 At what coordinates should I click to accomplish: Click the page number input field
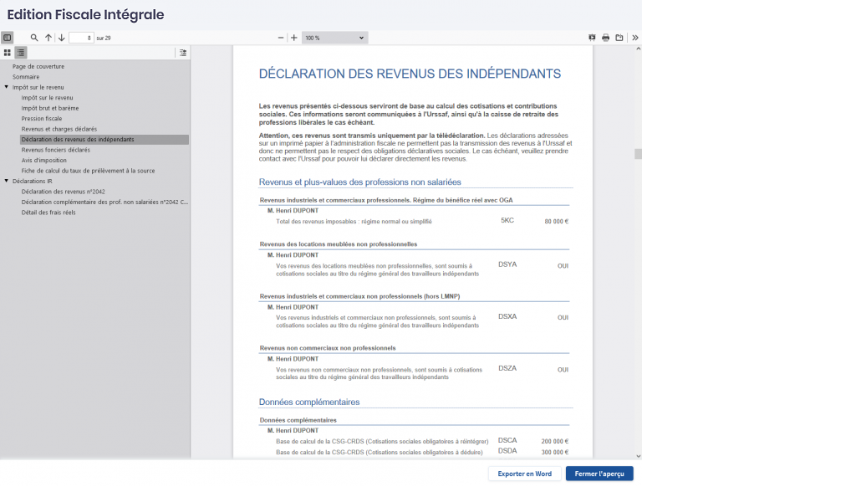(x=81, y=38)
